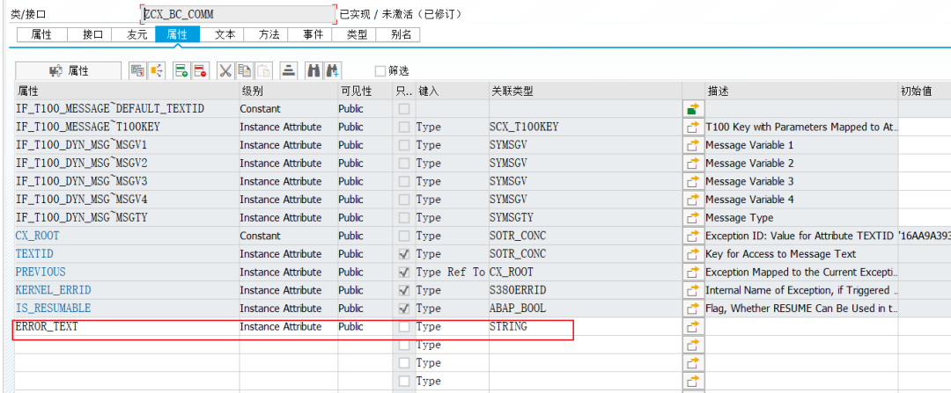Image resolution: width=951 pixels, height=393 pixels.
Task: Open the KERNEL_ERRID attribute link
Action: click(x=54, y=290)
